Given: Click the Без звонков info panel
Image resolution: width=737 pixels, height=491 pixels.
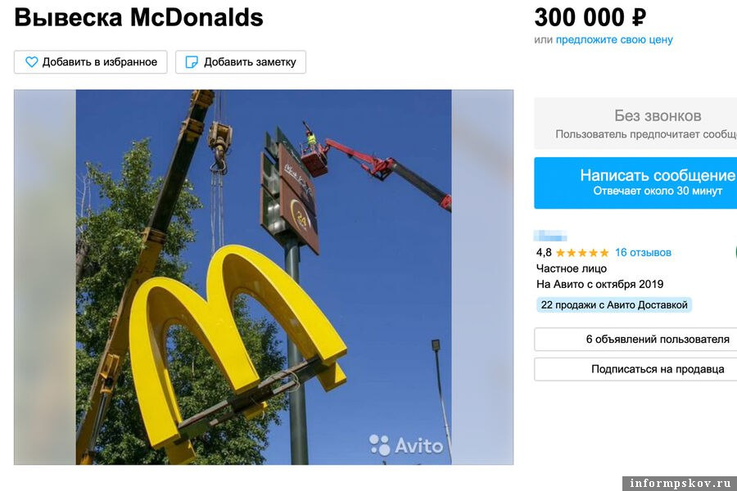Looking at the screenshot, I should tap(635, 124).
